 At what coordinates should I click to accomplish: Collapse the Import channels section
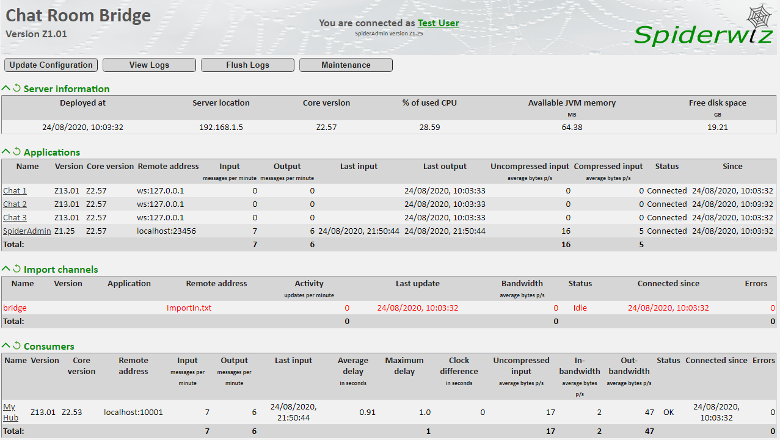(6, 269)
